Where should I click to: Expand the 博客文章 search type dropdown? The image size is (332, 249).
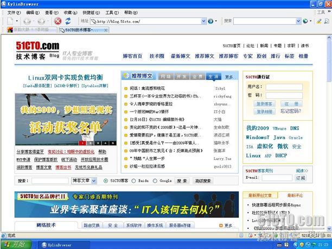coord(94,180)
